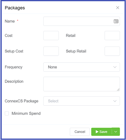126x140 pixels.
Task: Focus the Setup Retail input box
Action: click(x=112, y=51)
